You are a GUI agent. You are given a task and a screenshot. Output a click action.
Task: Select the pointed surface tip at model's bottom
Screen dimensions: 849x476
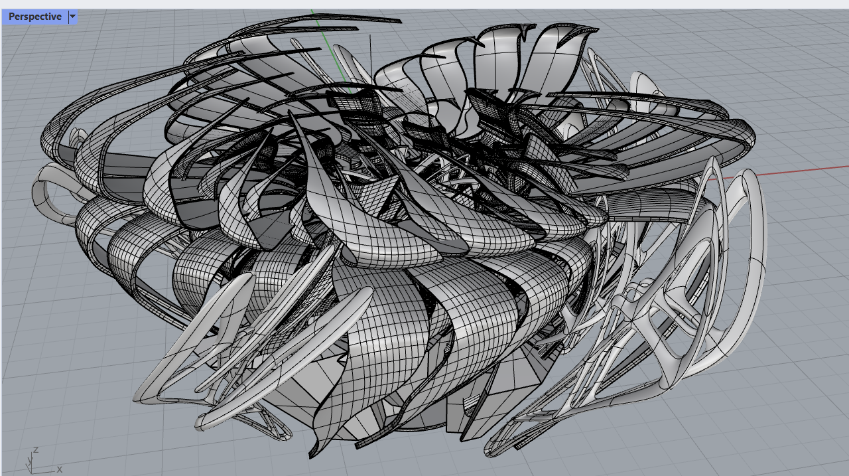click(x=313, y=451)
